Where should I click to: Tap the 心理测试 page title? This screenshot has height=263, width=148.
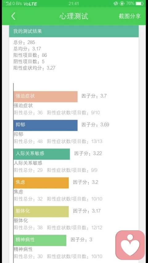(x=74, y=16)
